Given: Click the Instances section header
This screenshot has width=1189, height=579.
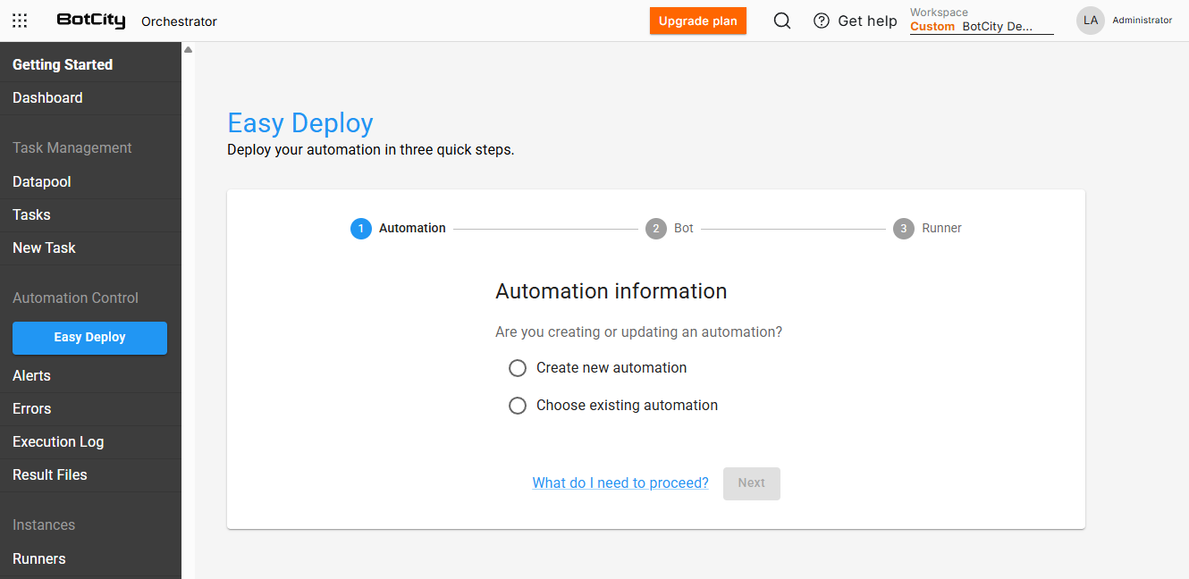Looking at the screenshot, I should (x=44, y=525).
